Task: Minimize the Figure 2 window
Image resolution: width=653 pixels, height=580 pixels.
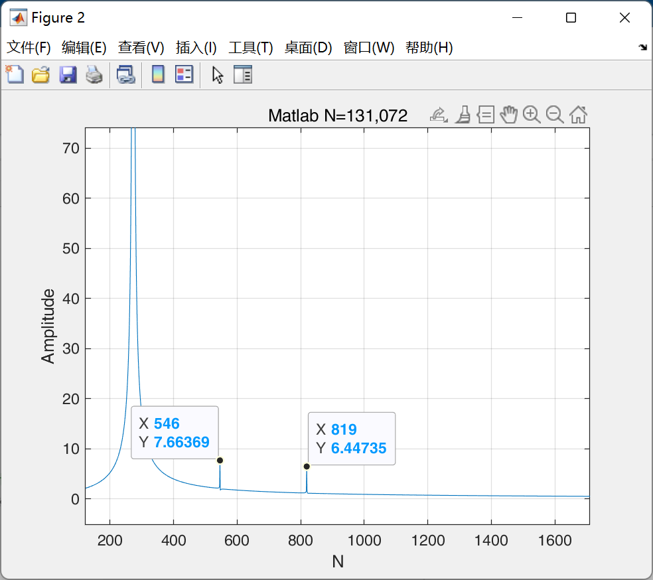Action: [x=517, y=17]
